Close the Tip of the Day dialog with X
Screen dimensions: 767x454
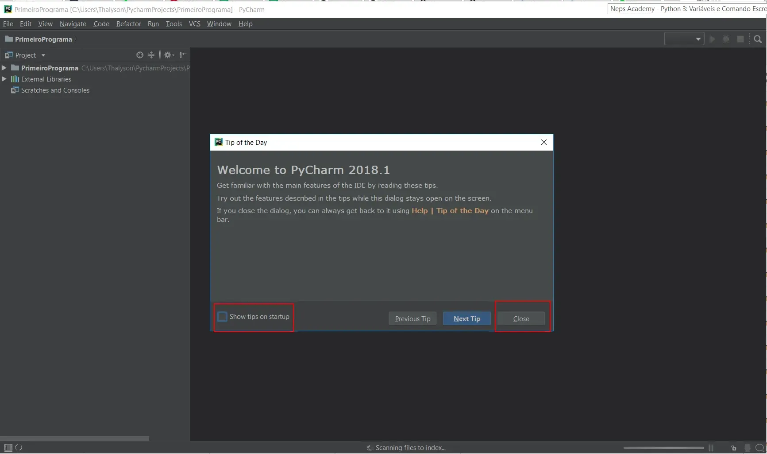click(544, 142)
